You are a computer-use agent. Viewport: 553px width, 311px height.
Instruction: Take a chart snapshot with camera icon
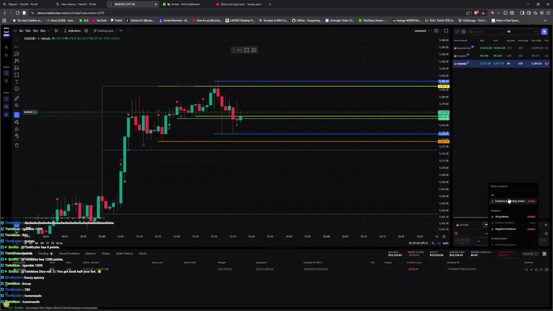(x=436, y=31)
